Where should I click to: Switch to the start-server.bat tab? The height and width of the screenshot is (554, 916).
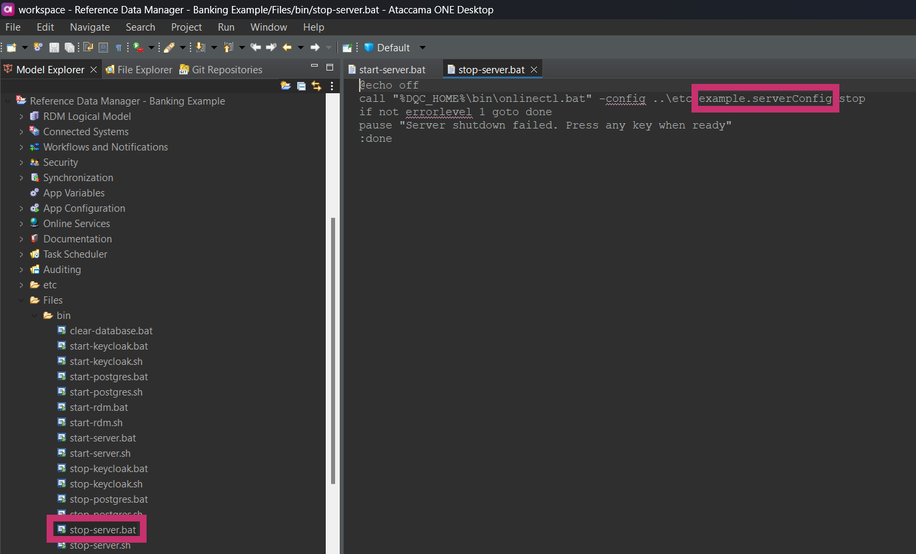point(392,69)
